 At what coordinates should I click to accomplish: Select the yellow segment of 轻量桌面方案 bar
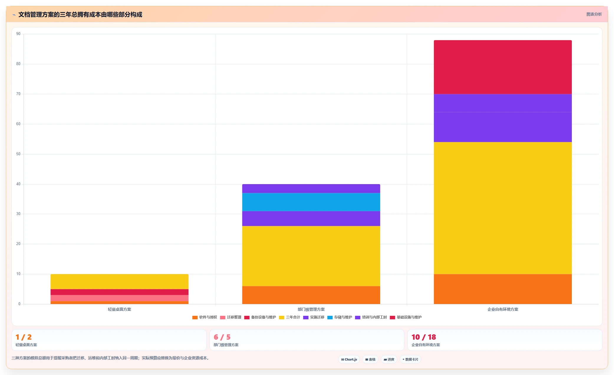click(119, 282)
